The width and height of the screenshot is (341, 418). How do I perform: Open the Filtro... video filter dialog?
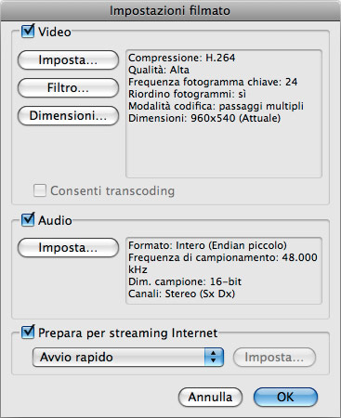point(68,87)
